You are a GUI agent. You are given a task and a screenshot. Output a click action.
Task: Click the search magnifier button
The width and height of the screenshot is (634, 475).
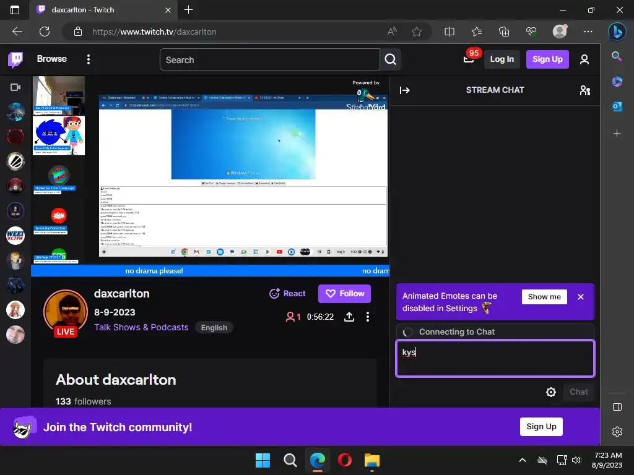coord(390,60)
